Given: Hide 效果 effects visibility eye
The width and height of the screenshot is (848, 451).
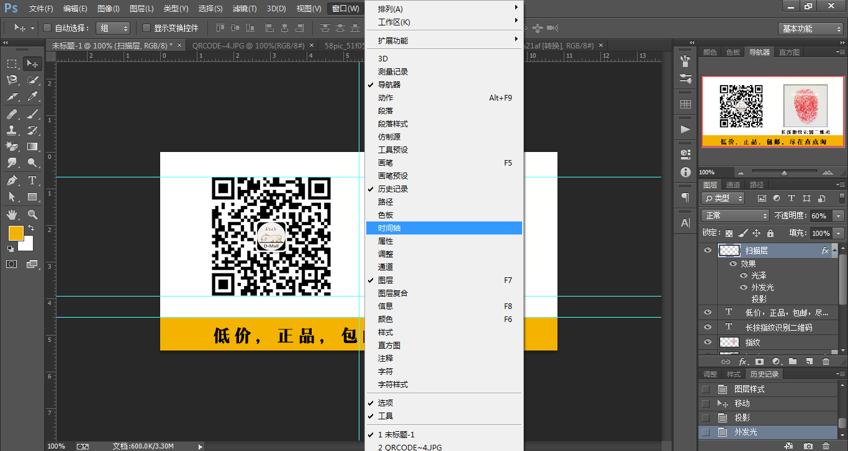Looking at the screenshot, I should pyautogui.click(x=733, y=264).
